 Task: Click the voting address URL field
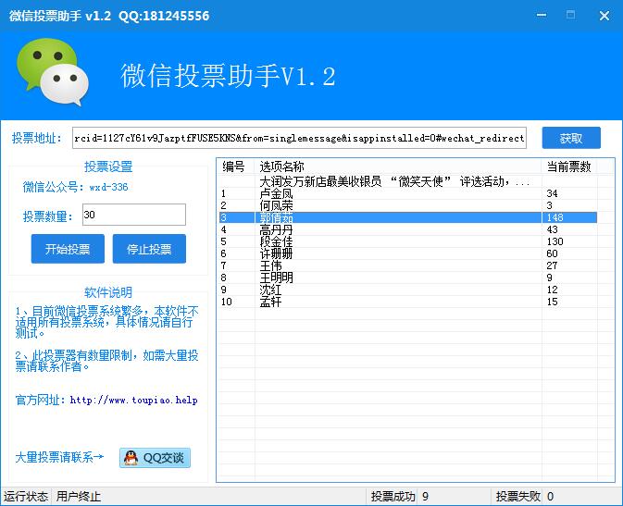pos(299,138)
